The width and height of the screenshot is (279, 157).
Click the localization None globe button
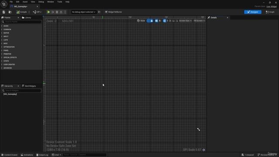[141, 20]
